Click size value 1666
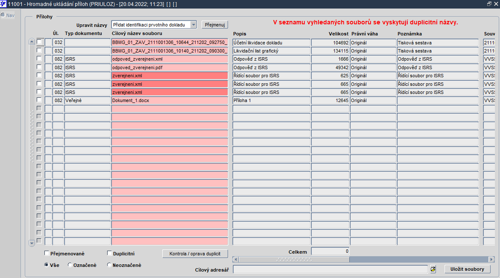The image size is (500, 278). click(x=330, y=59)
